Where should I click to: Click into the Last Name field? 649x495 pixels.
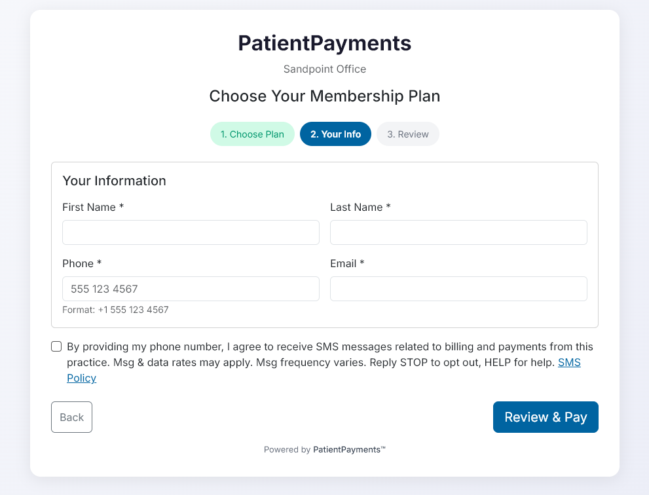tap(458, 232)
